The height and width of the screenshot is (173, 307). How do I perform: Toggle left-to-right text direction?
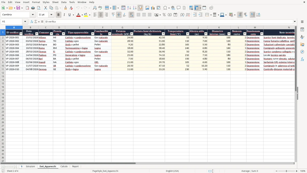[x=240, y=15]
